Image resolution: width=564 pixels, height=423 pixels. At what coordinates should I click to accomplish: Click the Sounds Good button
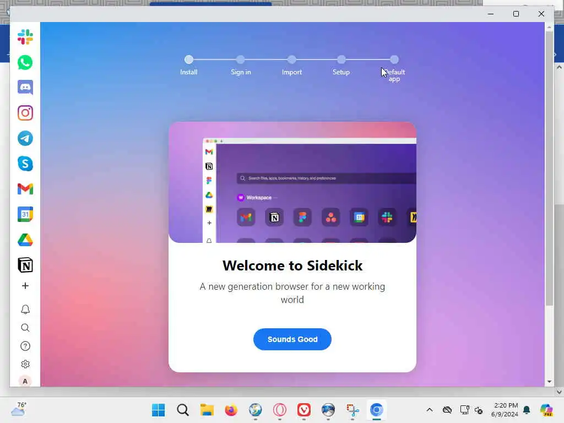click(x=292, y=339)
